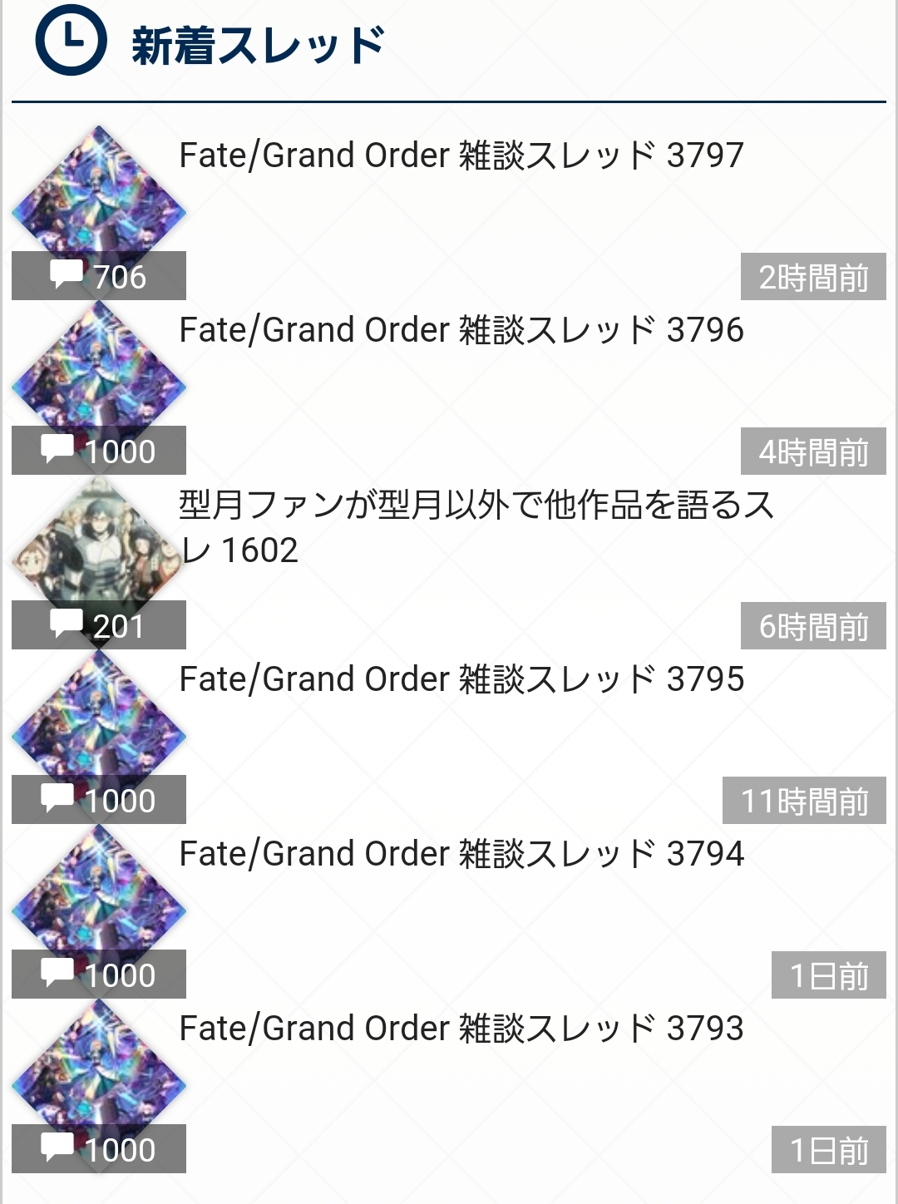Open Fate/Grand Order 雑談スレッド 3795
Image resolution: width=898 pixels, height=1204 pixels.
(x=461, y=679)
